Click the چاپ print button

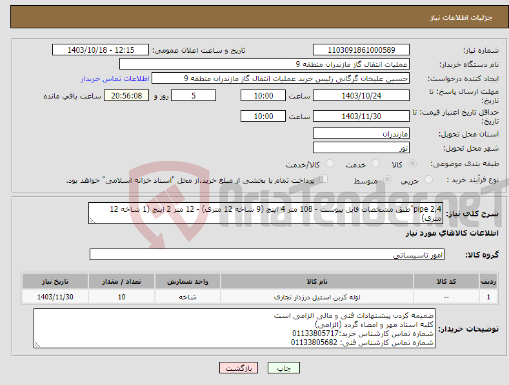coord(284,368)
